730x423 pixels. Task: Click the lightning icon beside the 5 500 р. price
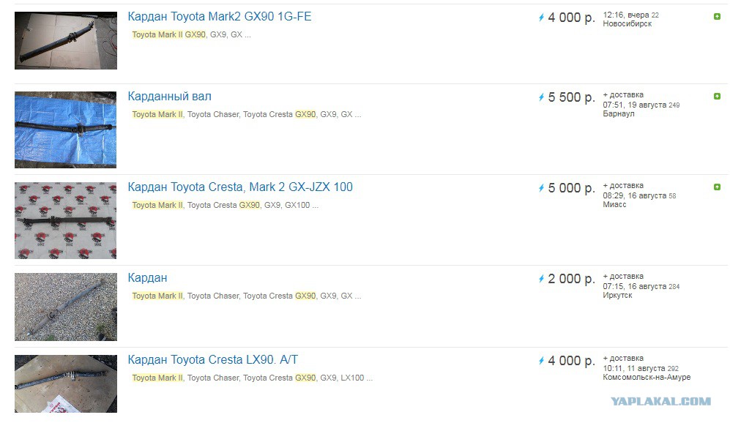pyautogui.click(x=541, y=97)
